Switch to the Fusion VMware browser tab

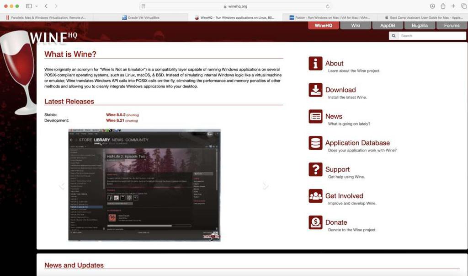coord(330,18)
